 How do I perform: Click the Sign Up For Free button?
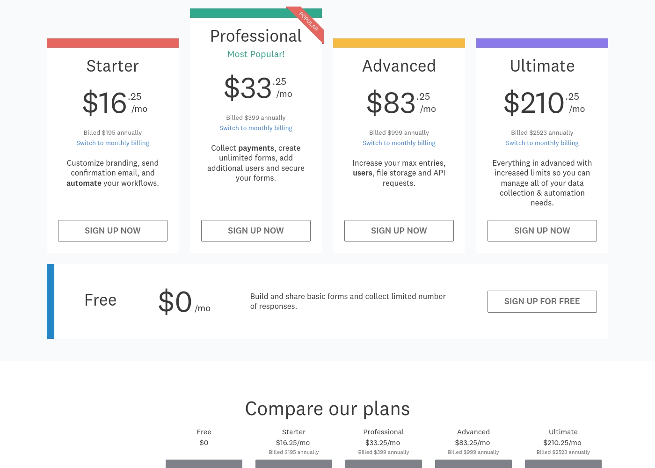pyautogui.click(x=542, y=301)
